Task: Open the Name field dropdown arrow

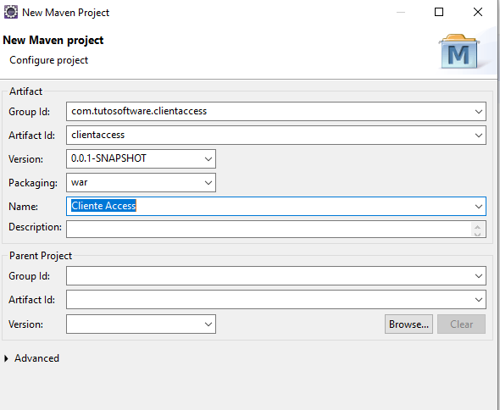Action: 478,207
